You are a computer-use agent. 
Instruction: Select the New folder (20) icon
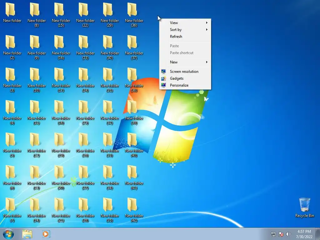[x=59, y=172]
